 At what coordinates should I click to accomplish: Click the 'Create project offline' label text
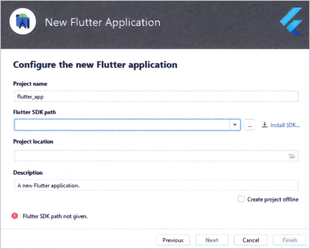click(273, 200)
